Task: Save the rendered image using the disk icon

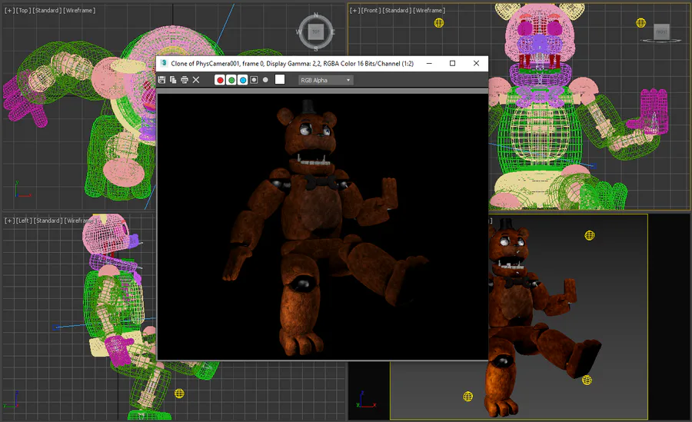Action: pyautogui.click(x=161, y=80)
